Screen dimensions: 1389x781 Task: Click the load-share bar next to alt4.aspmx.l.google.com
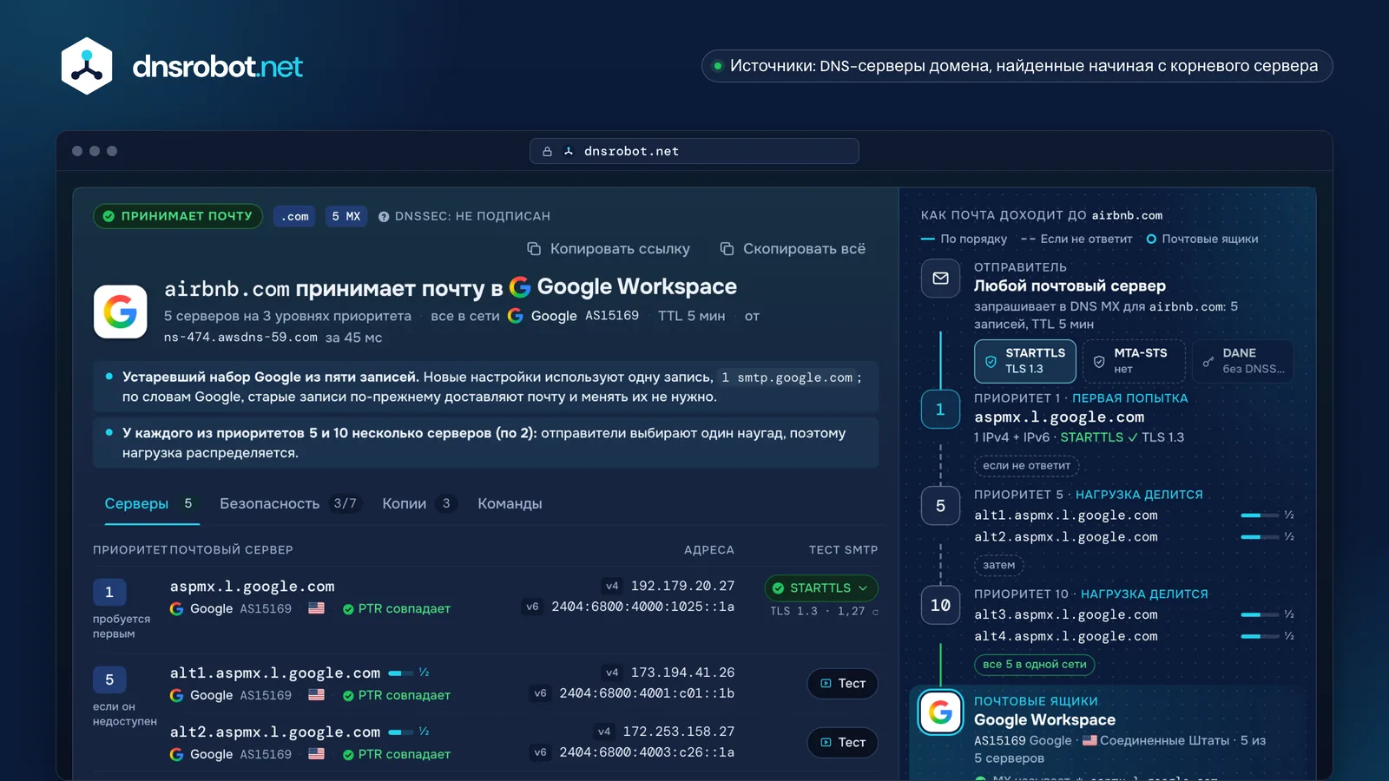(x=1260, y=637)
